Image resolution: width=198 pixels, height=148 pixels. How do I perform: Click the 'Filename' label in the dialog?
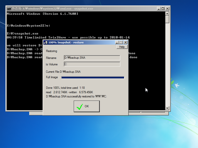click(51, 58)
